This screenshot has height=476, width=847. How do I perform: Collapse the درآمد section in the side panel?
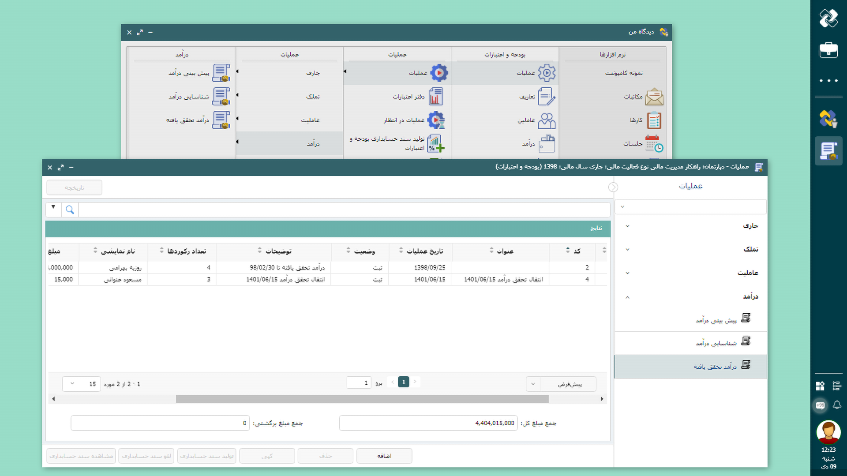pos(691,296)
